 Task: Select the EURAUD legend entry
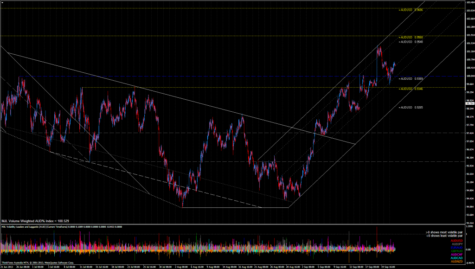(457, 248)
